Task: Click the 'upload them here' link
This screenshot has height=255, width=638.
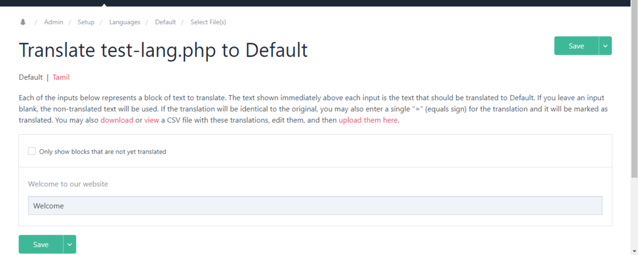Action: pyautogui.click(x=368, y=120)
